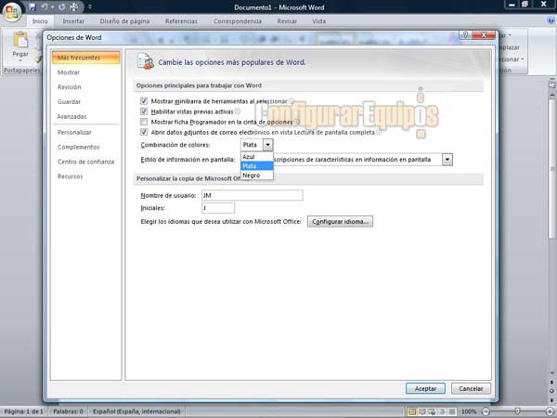Toggle Habilitar vistas previas activas checkbox
557x418 pixels.
coord(144,111)
